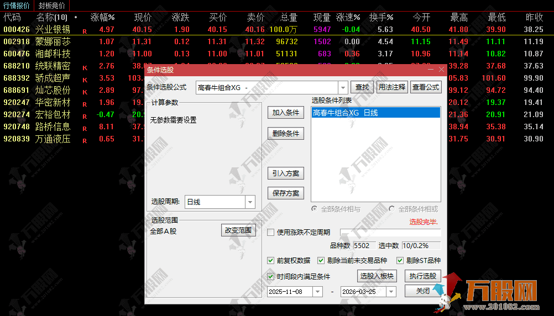Sort by 最高 column header

coord(459,17)
